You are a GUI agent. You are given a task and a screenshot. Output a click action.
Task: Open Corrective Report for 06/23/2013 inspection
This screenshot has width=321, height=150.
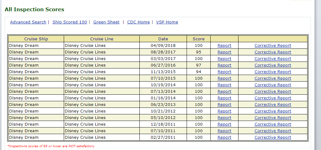[273, 105]
